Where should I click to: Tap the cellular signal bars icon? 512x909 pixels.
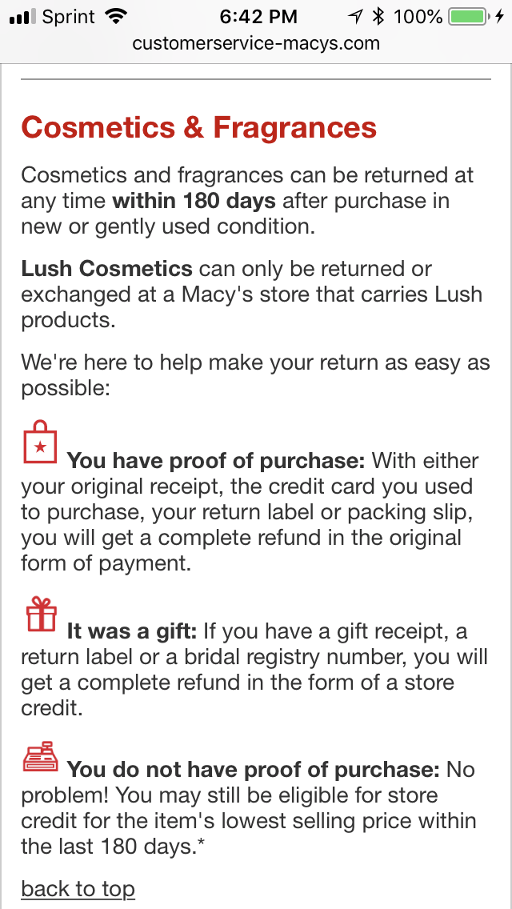coord(23,18)
